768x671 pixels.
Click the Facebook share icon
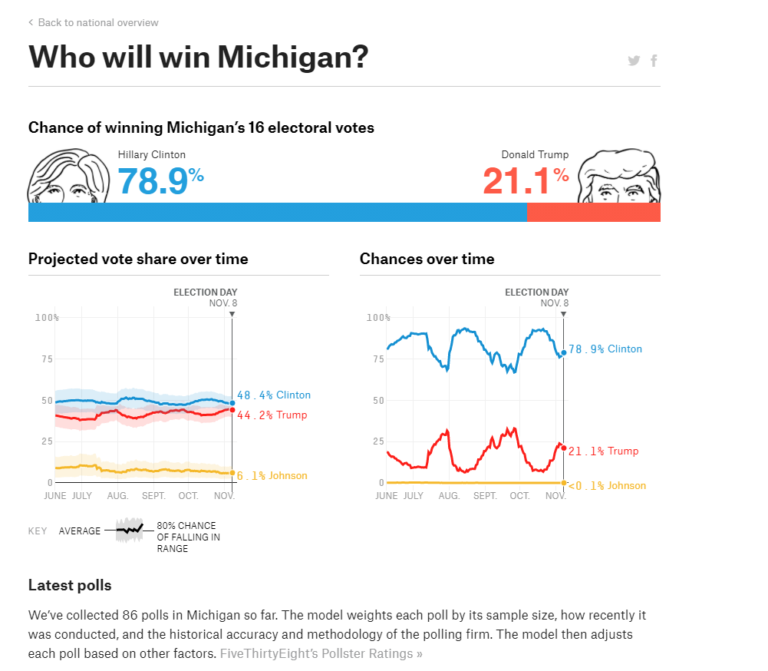(654, 61)
